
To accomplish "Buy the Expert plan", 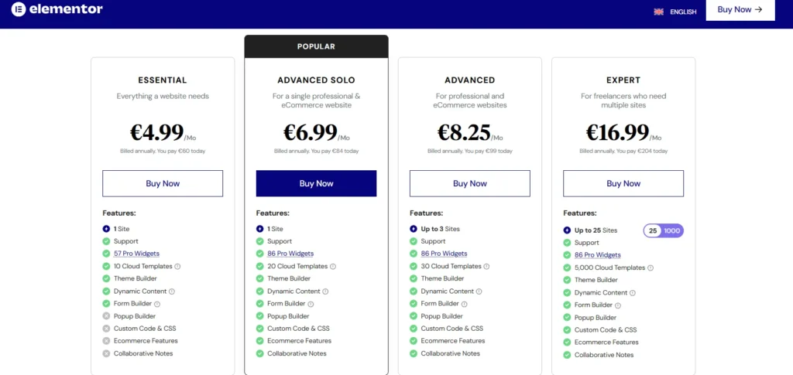I will [623, 183].
